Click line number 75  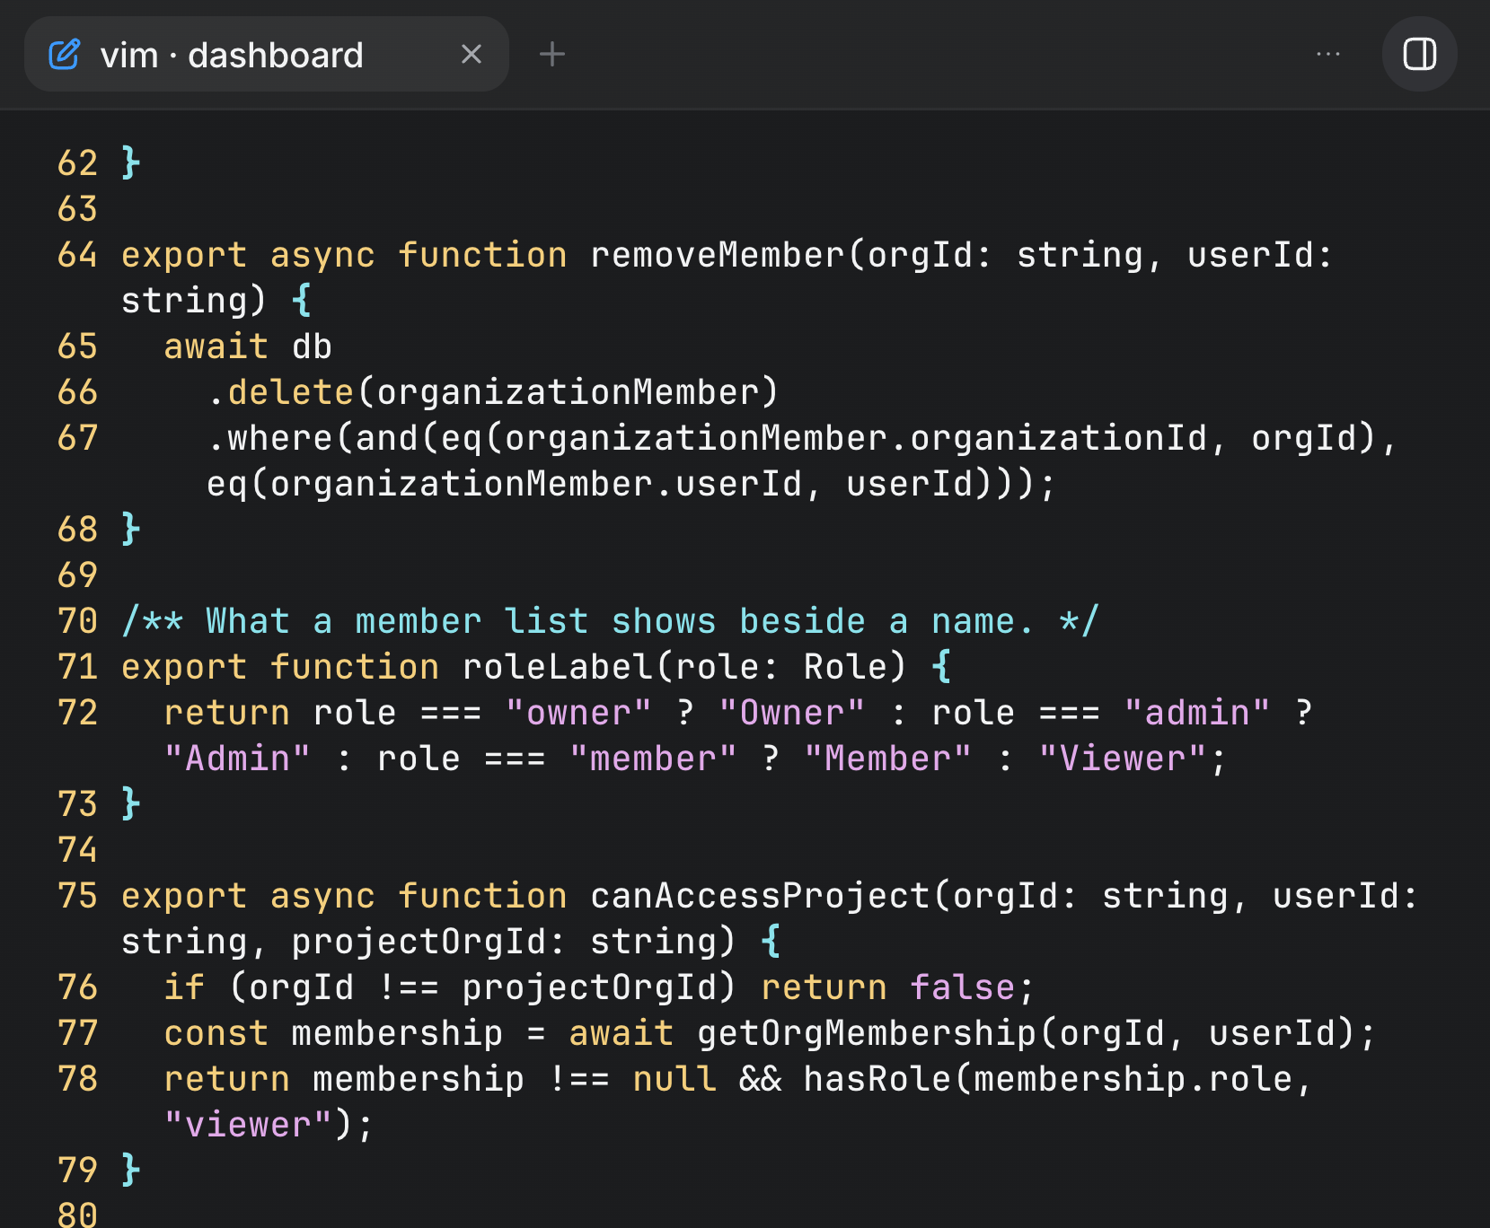point(77,896)
